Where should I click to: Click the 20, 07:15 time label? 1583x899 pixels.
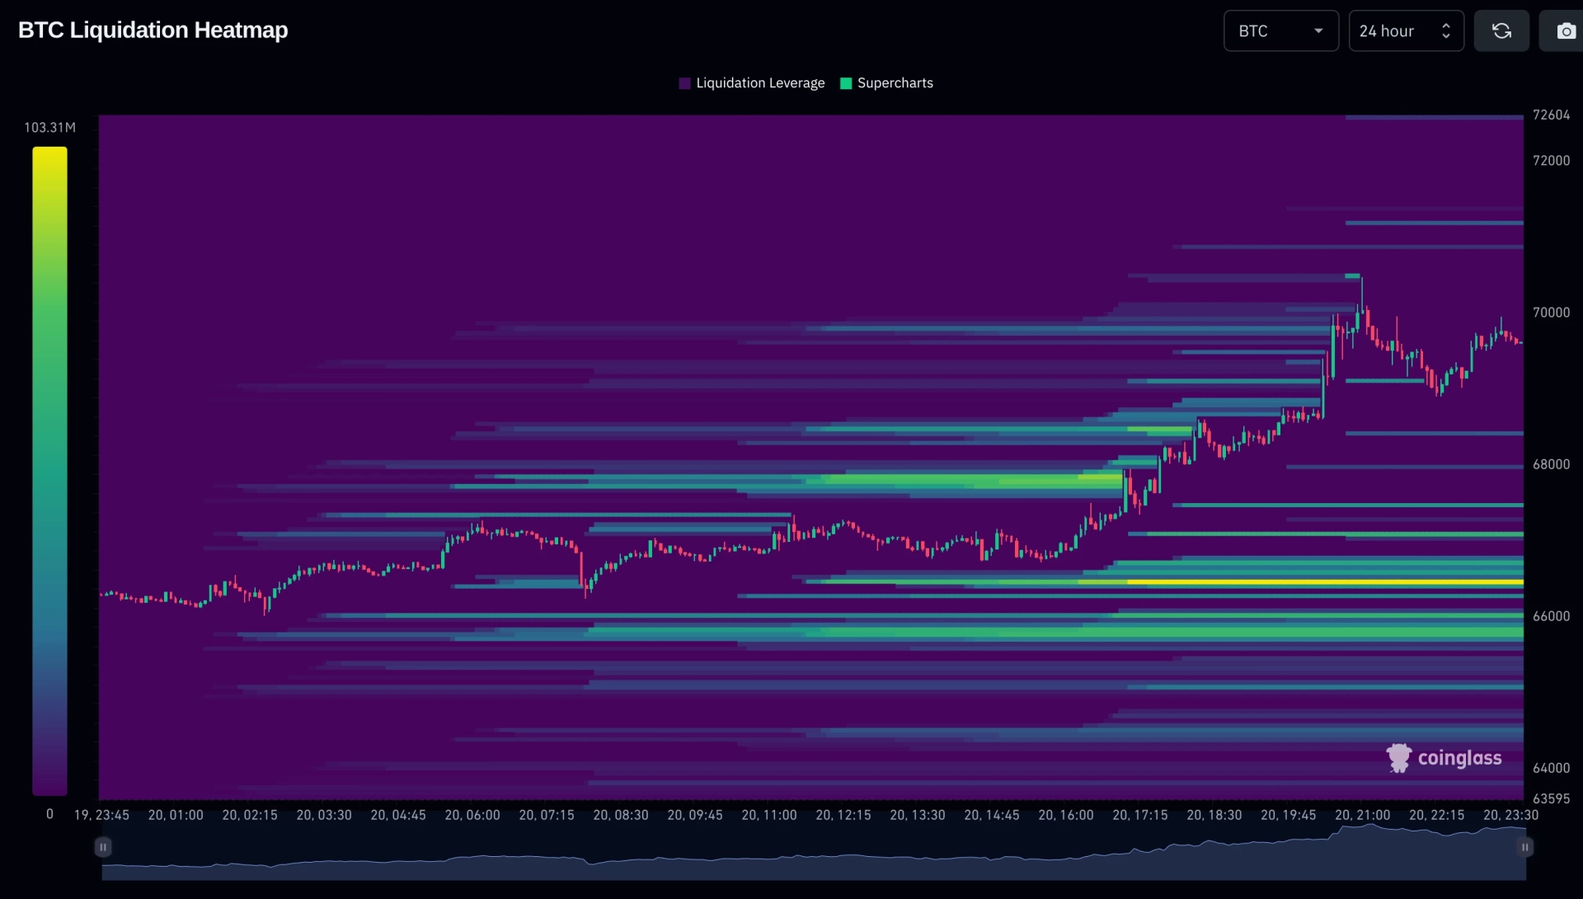[547, 815]
